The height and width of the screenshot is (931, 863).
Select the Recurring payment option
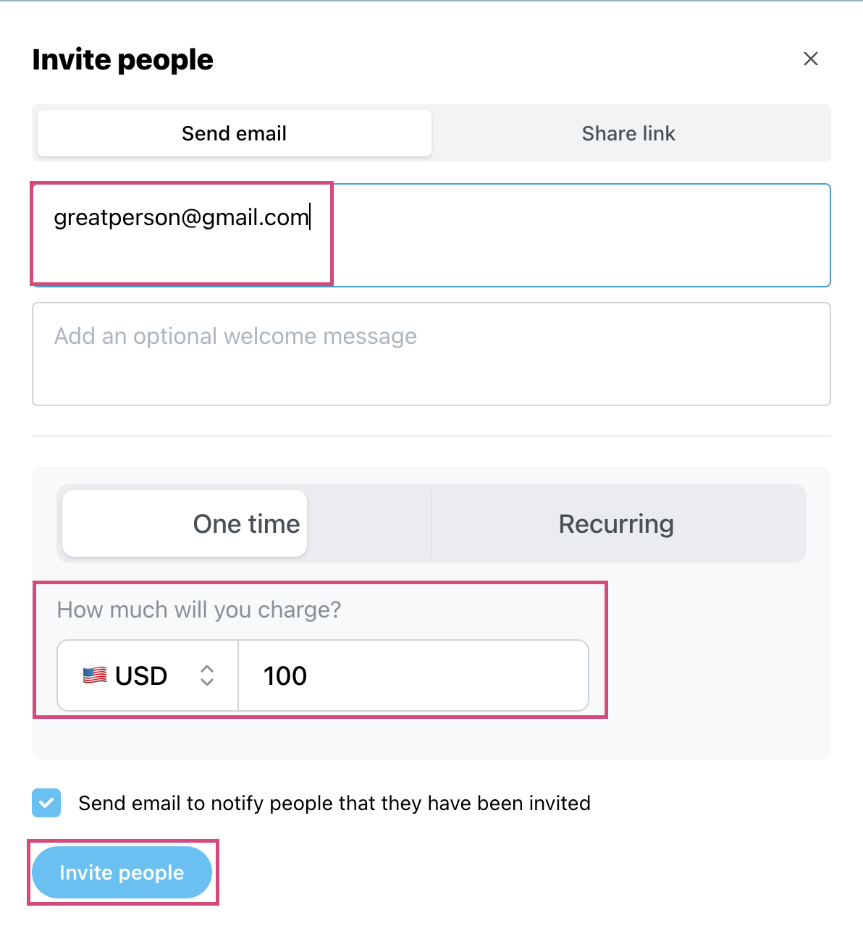(x=617, y=523)
